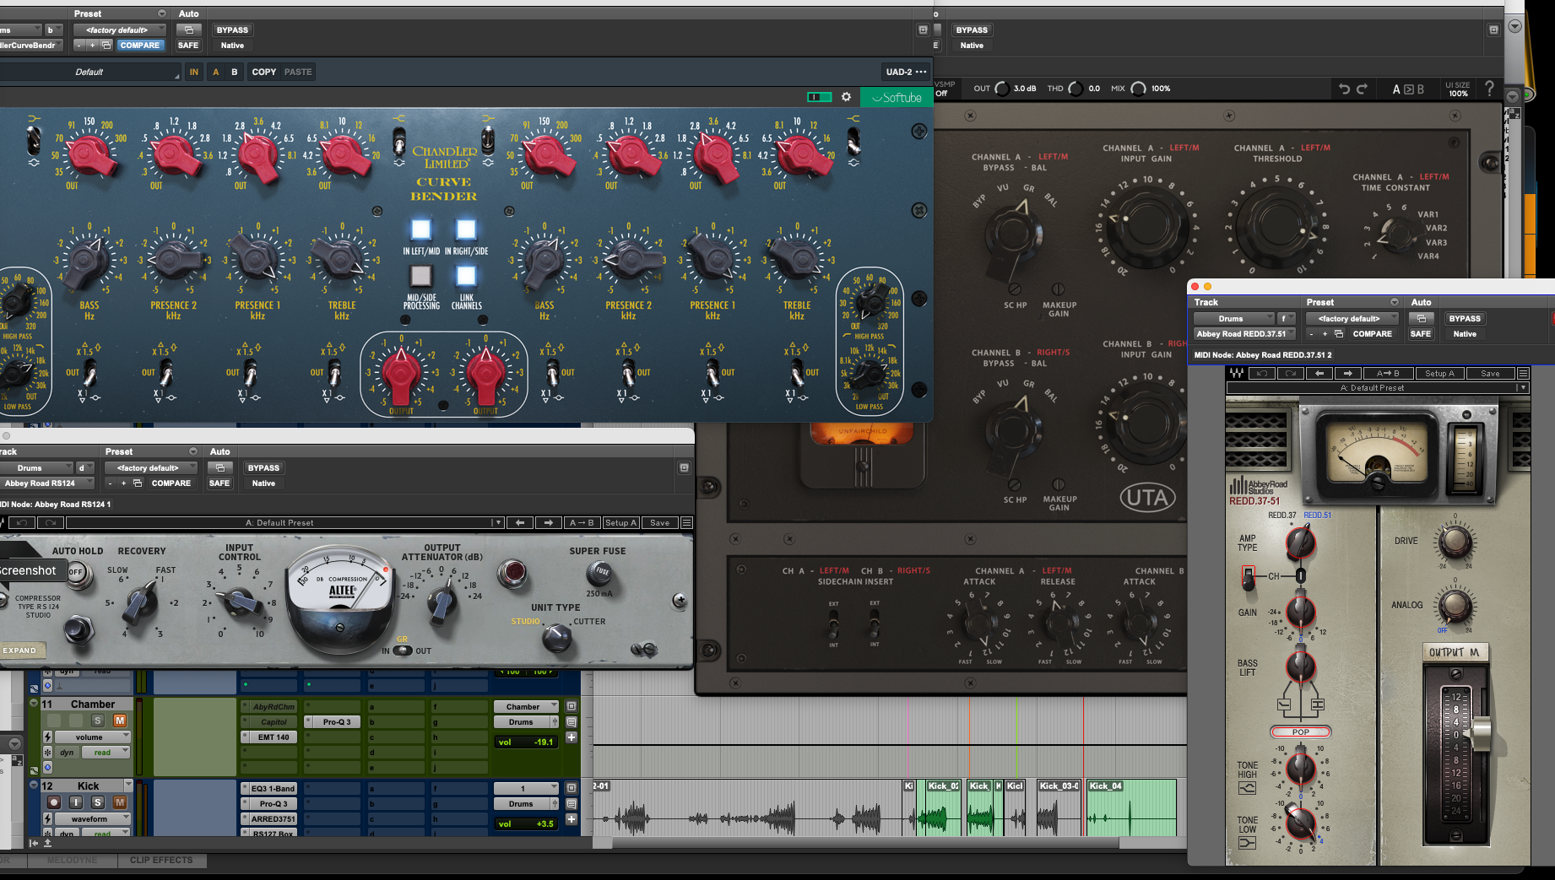Select B setting in Curve Bender toolbar
This screenshot has height=880, width=1555.
[x=235, y=72]
